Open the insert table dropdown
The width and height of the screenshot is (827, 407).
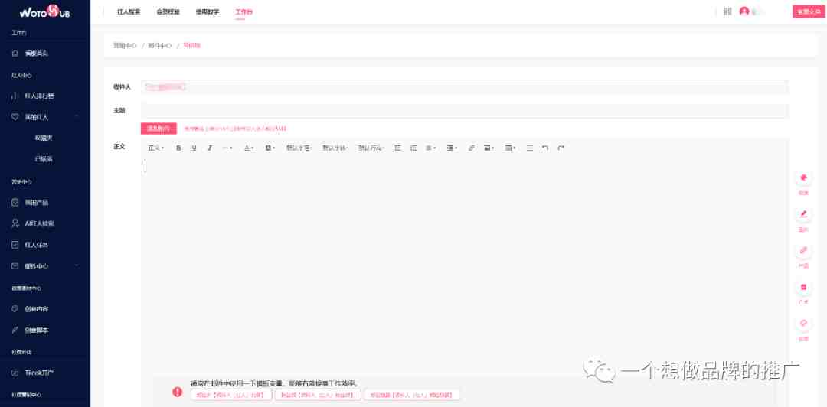point(510,148)
